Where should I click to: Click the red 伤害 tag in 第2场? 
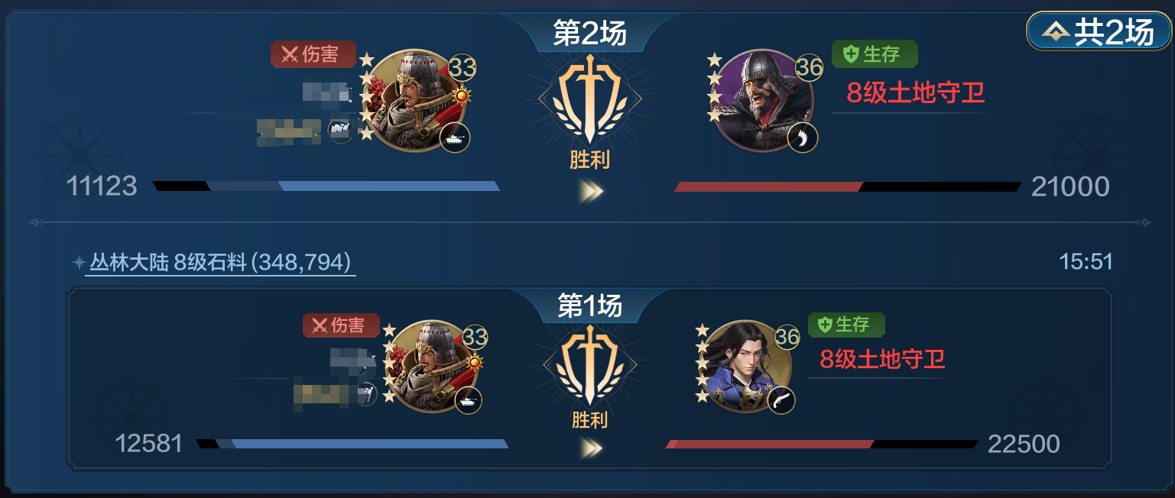[x=313, y=54]
